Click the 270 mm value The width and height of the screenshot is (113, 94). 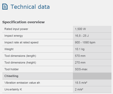pos(80,62)
